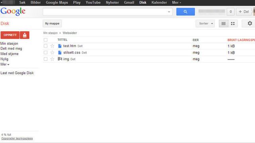Image resolution: width=255 pixels, height=143 pixels.
Task: Open Bilder in the top bar
Action: coord(35,3)
